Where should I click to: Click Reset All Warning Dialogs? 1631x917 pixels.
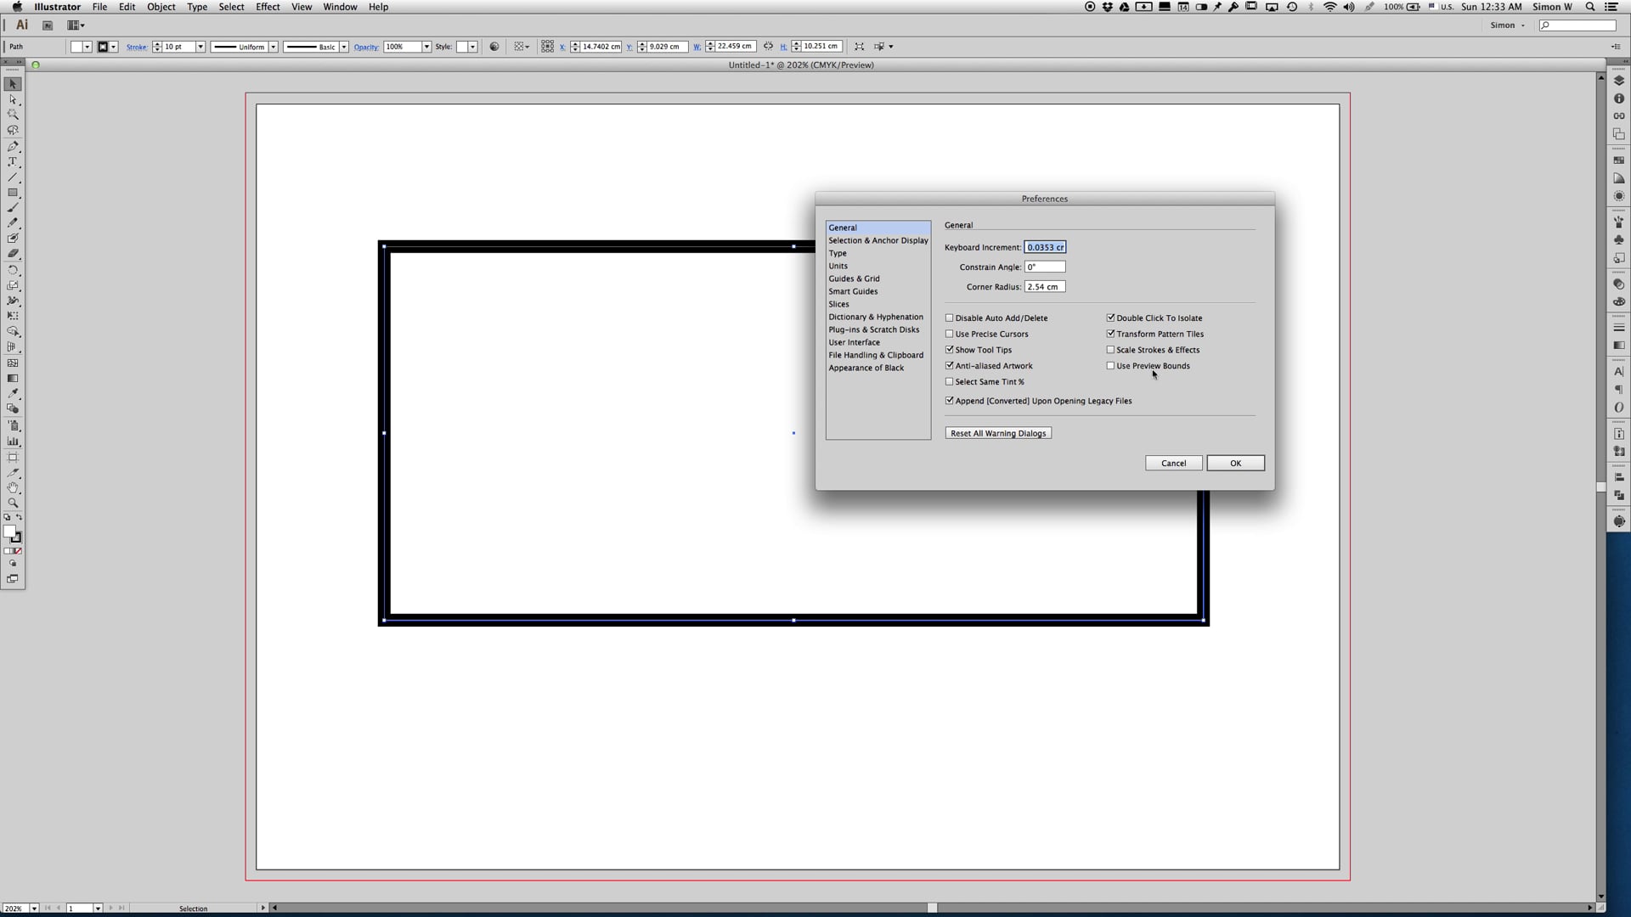tap(997, 433)
